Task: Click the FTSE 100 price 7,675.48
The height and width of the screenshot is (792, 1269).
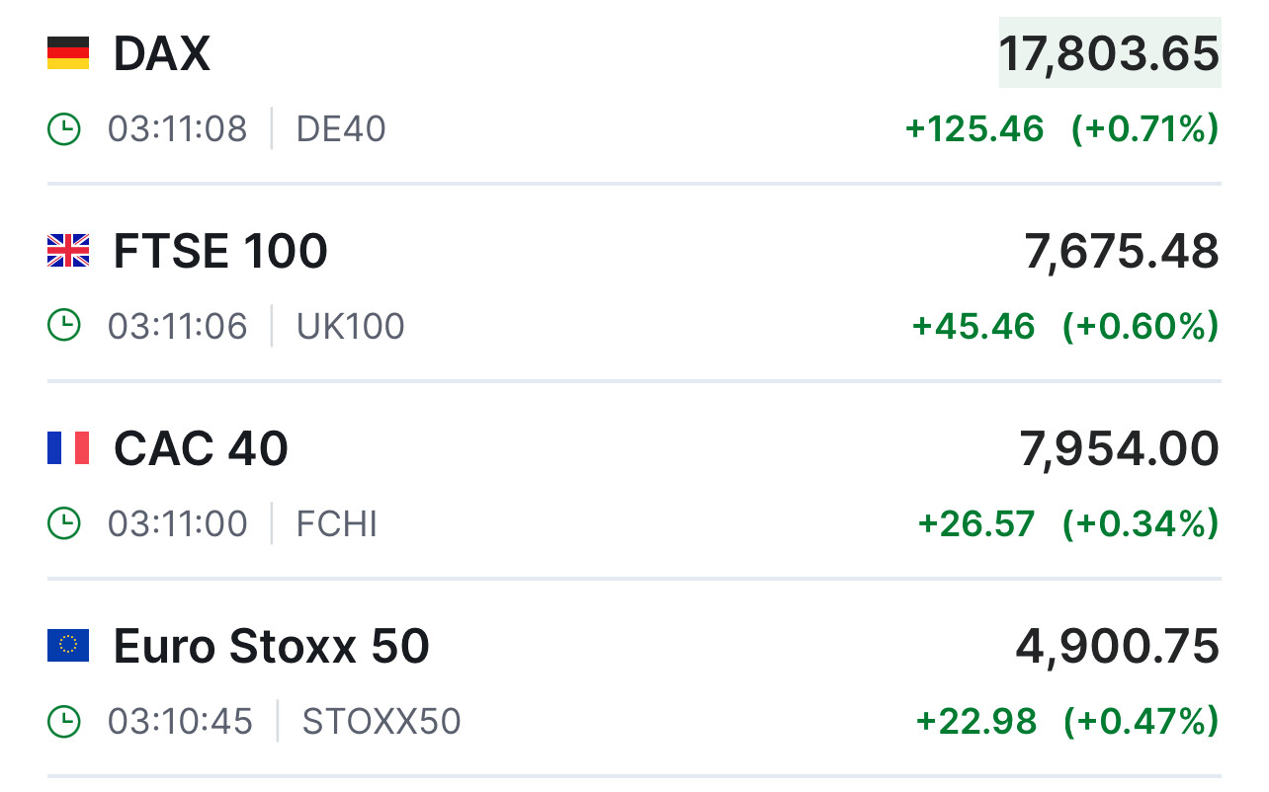Action: pos(1122,251)
